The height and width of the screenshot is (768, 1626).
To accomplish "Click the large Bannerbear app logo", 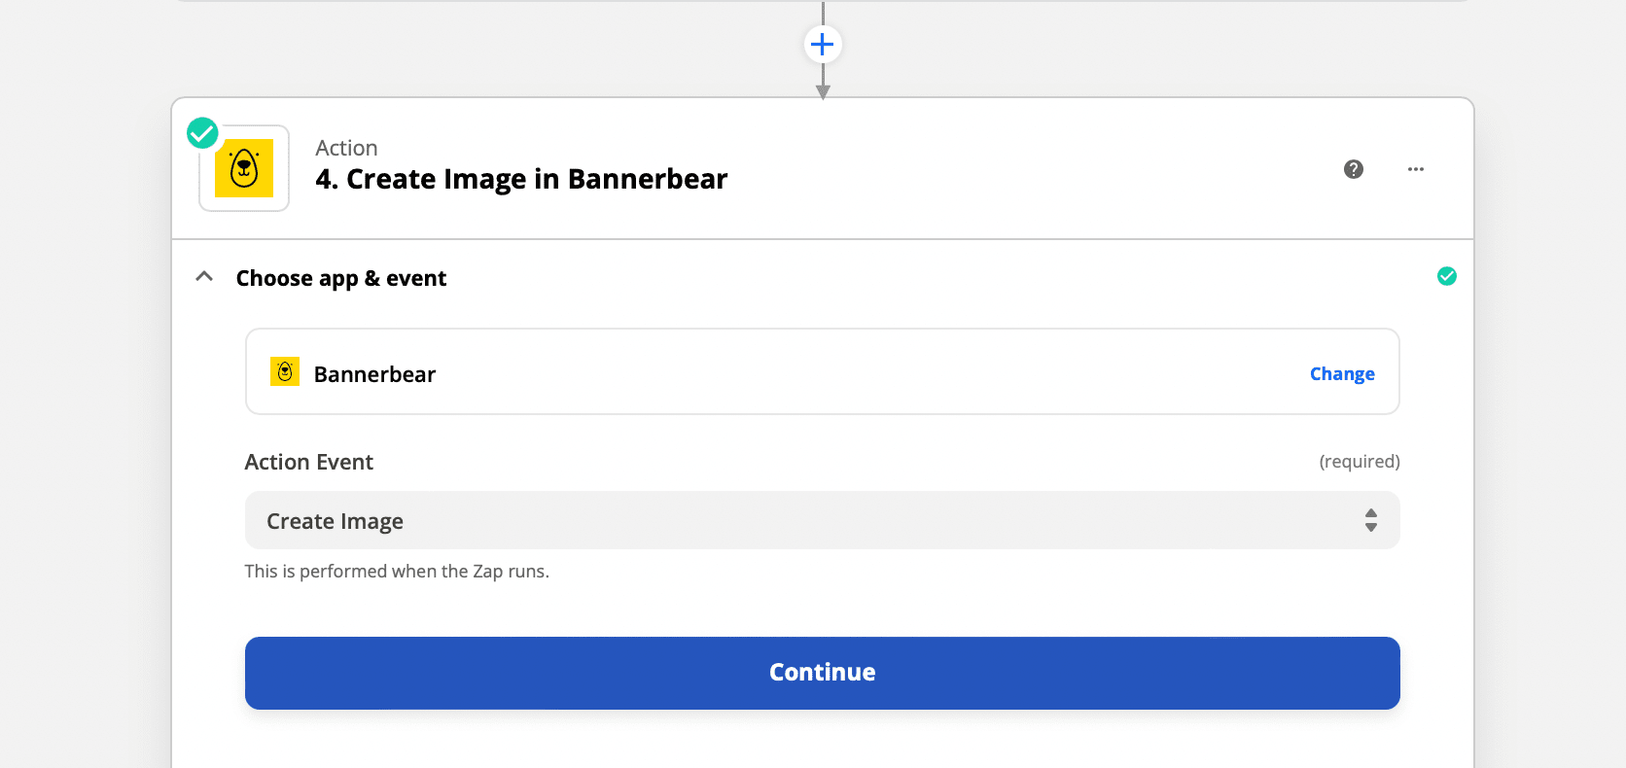I will click(x=244, y=168).
